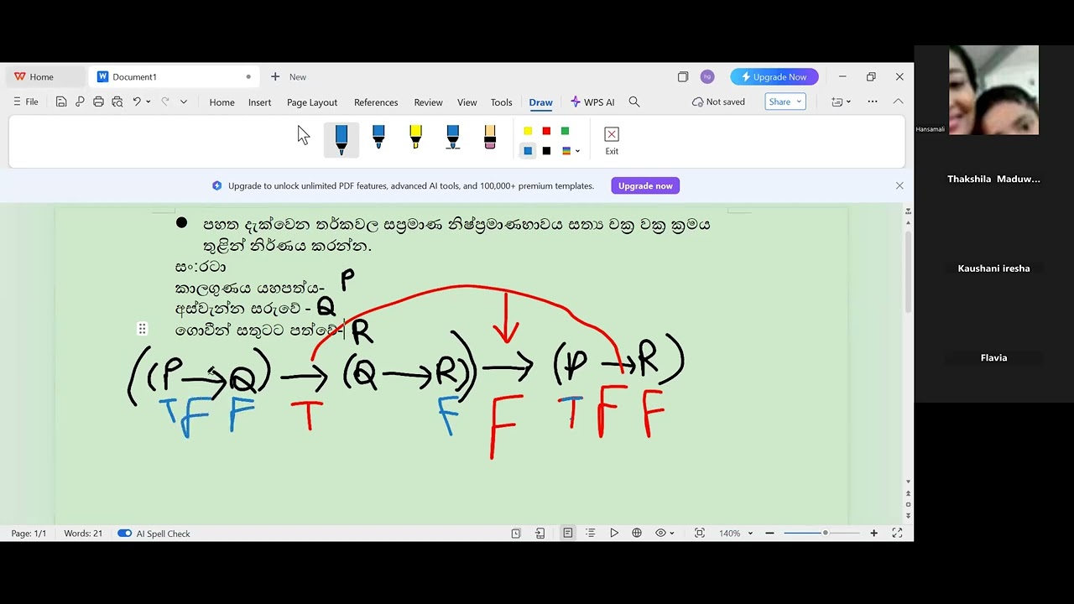
Task: Click the user account avatar
Action: pos(707,76)
